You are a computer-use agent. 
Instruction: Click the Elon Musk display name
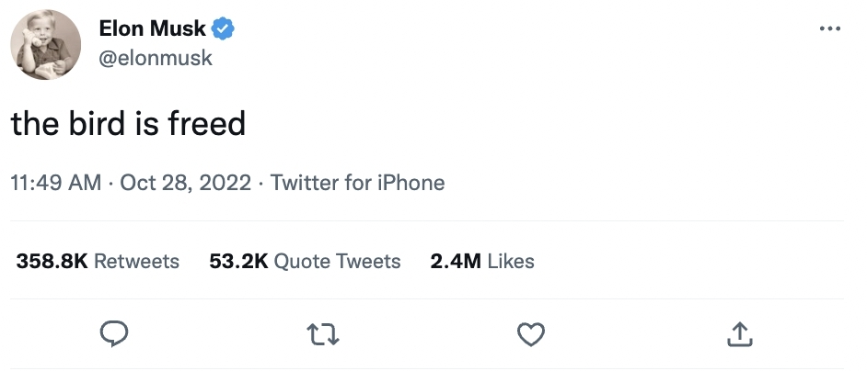tap(153, 29)
